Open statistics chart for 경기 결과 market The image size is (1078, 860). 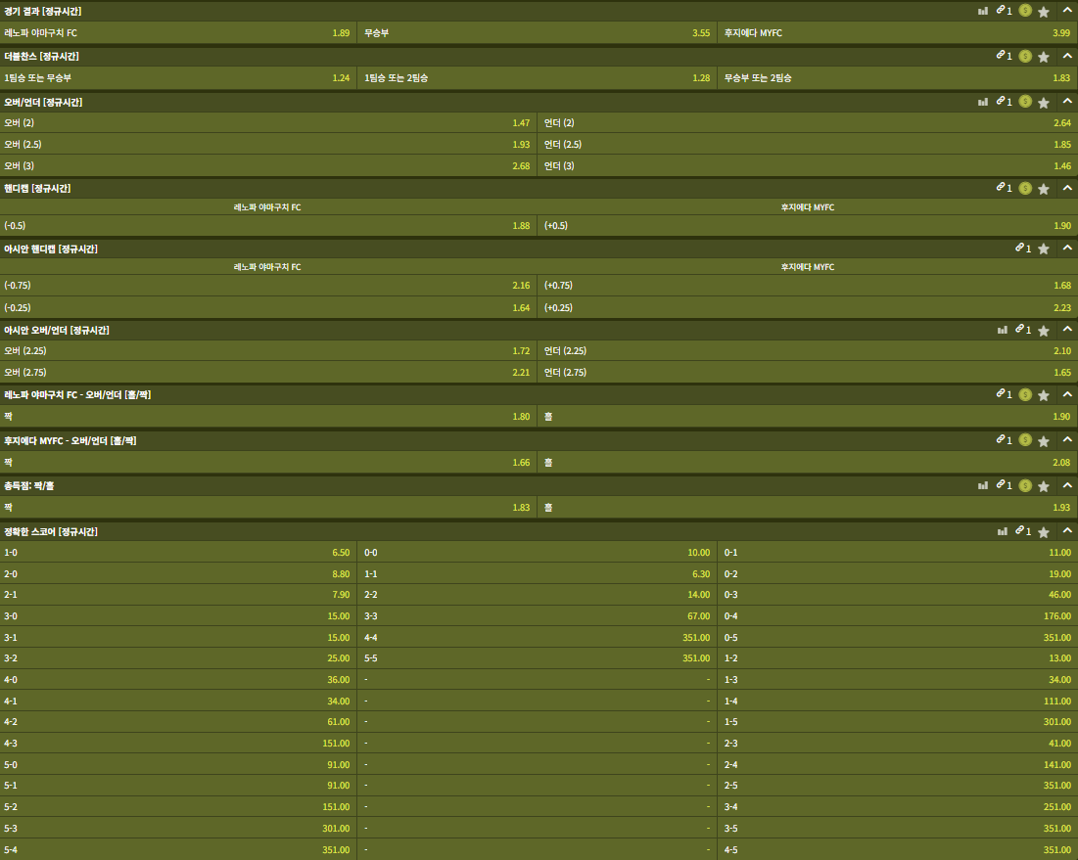[x=982, y=11]
